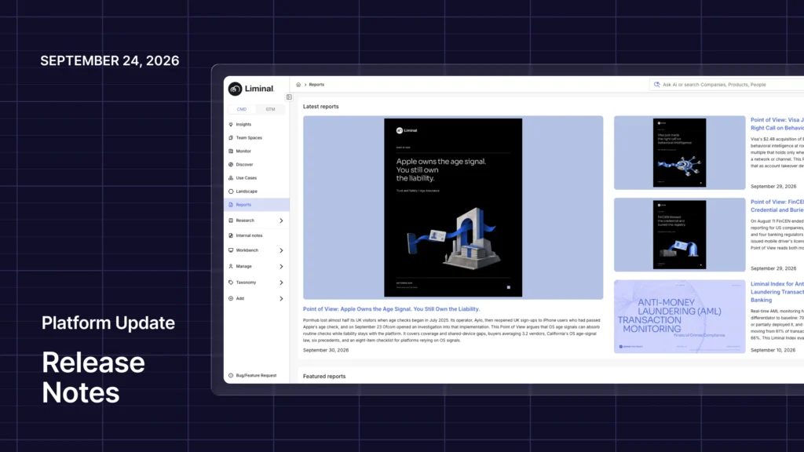Screen dimensions: 804x452
Task: Expand the Taxonomy submenu chevron
Action: tap(281, 282)
